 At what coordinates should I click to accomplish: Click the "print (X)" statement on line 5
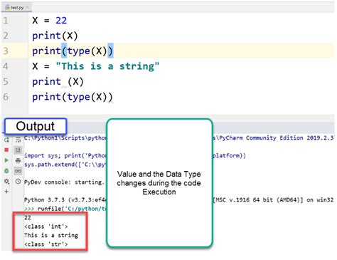point(58,82)
